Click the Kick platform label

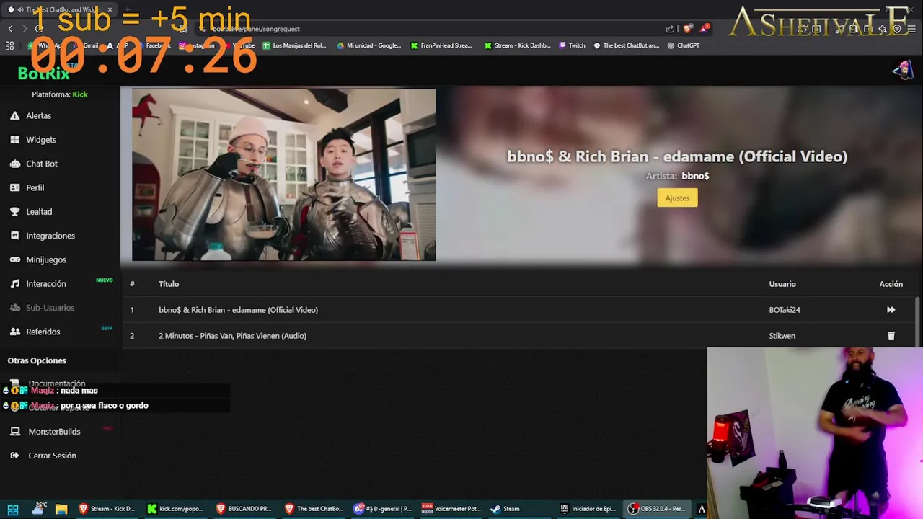coord(80,94)
